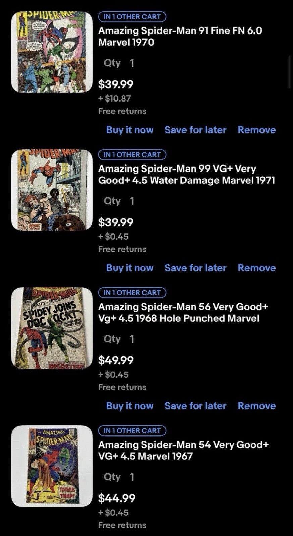This screenshot has height=536, width=293.
Task: Open the Amazing Spider-Man 91 cover thumbnail
Action: (52, 52)
